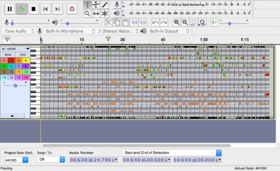Click the green Play button
Image resolution: width=280 pixels, height=171 pixels.
pyautogui.click(x=22, y=9)
